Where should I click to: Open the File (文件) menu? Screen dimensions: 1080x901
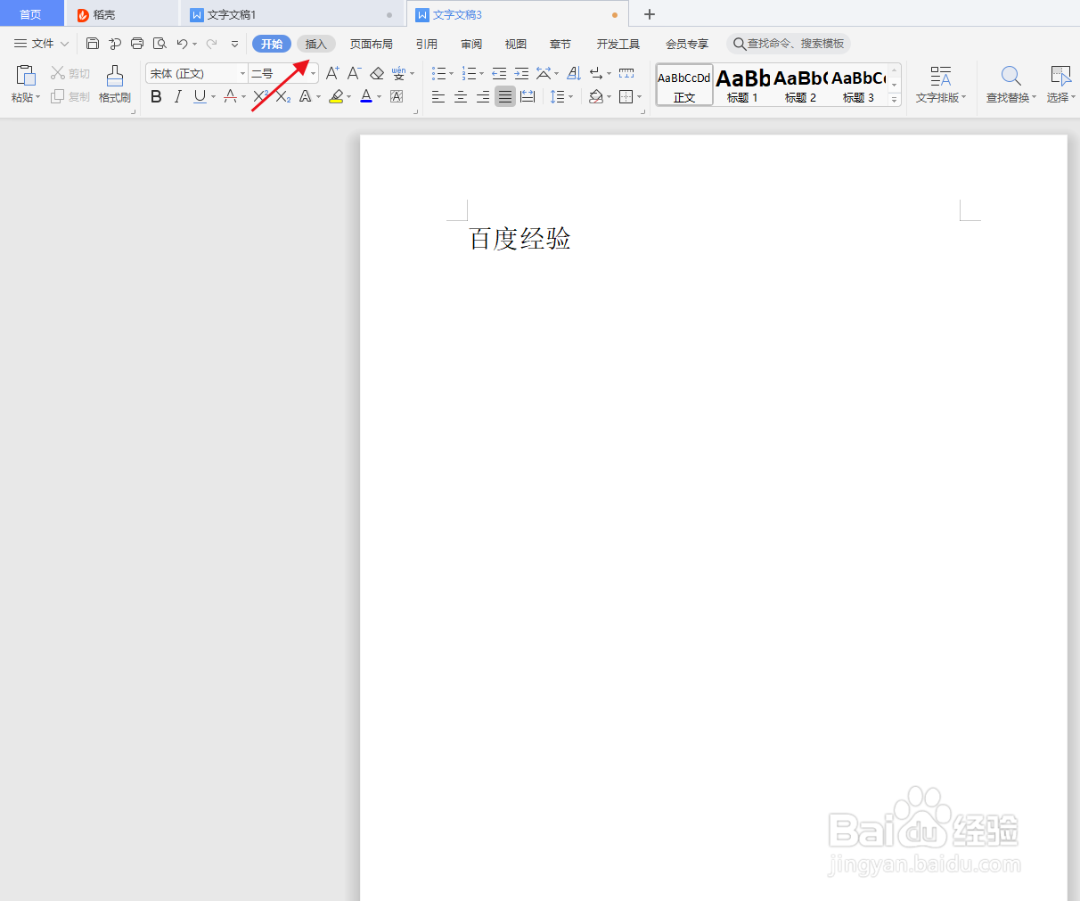pos(41,44)
